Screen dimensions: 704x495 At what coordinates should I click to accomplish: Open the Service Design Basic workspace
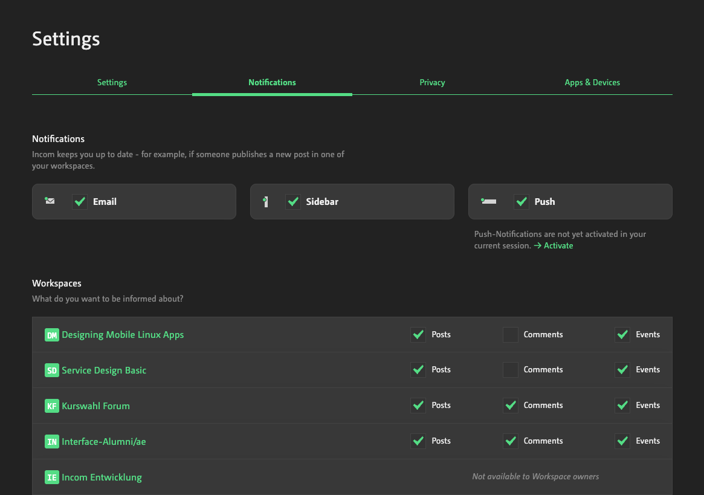point(104,370)
